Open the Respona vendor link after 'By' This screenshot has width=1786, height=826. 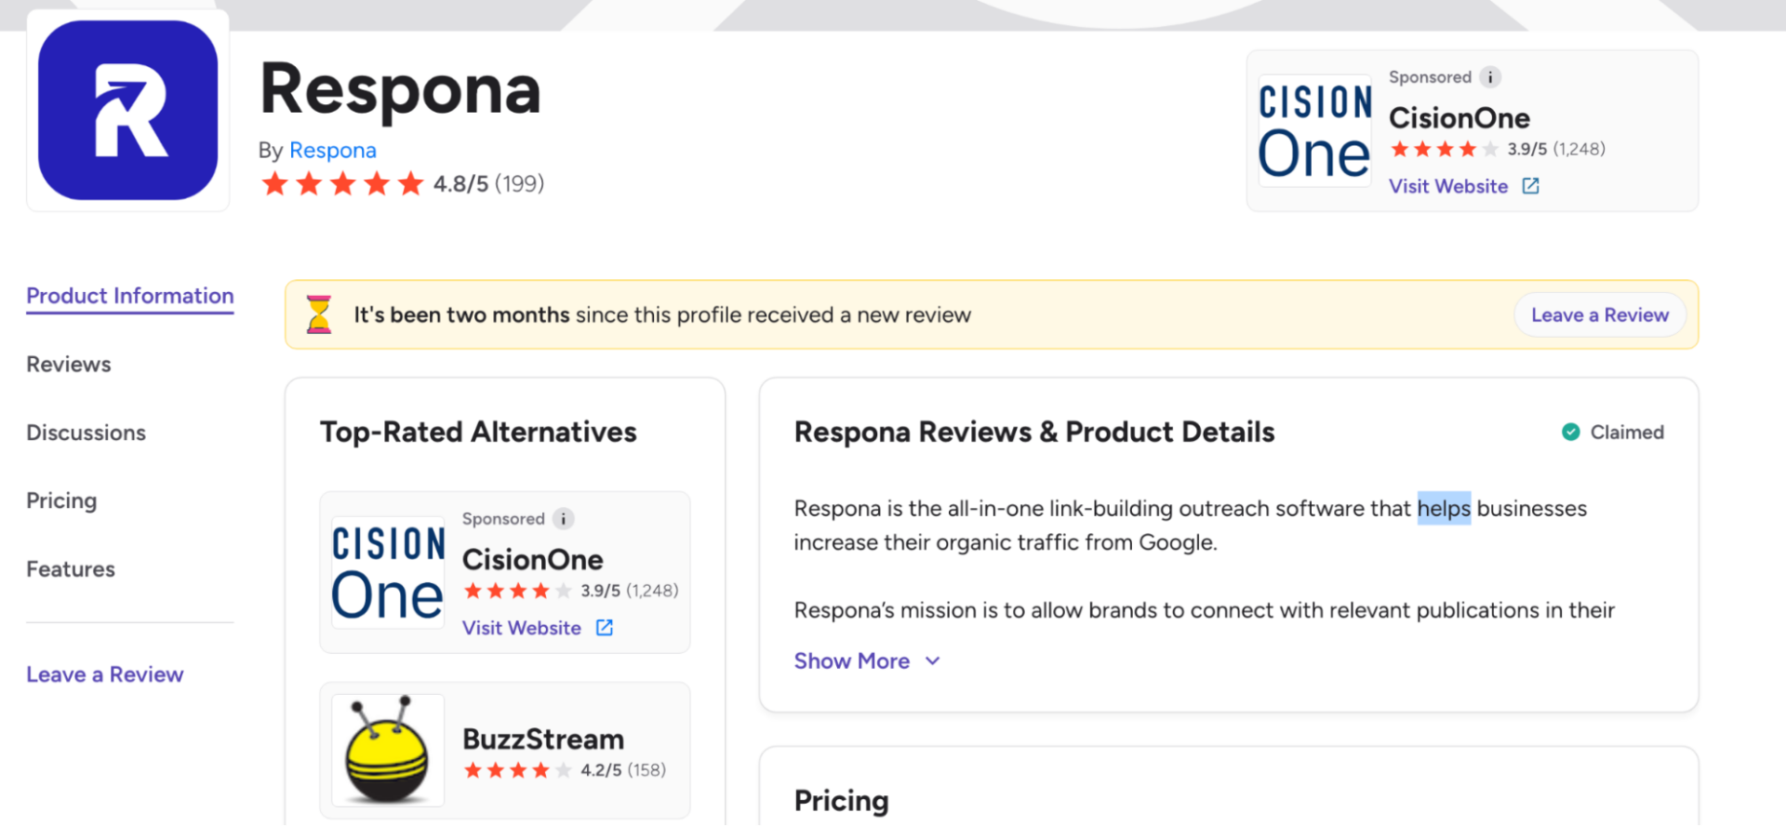point(333,150)
